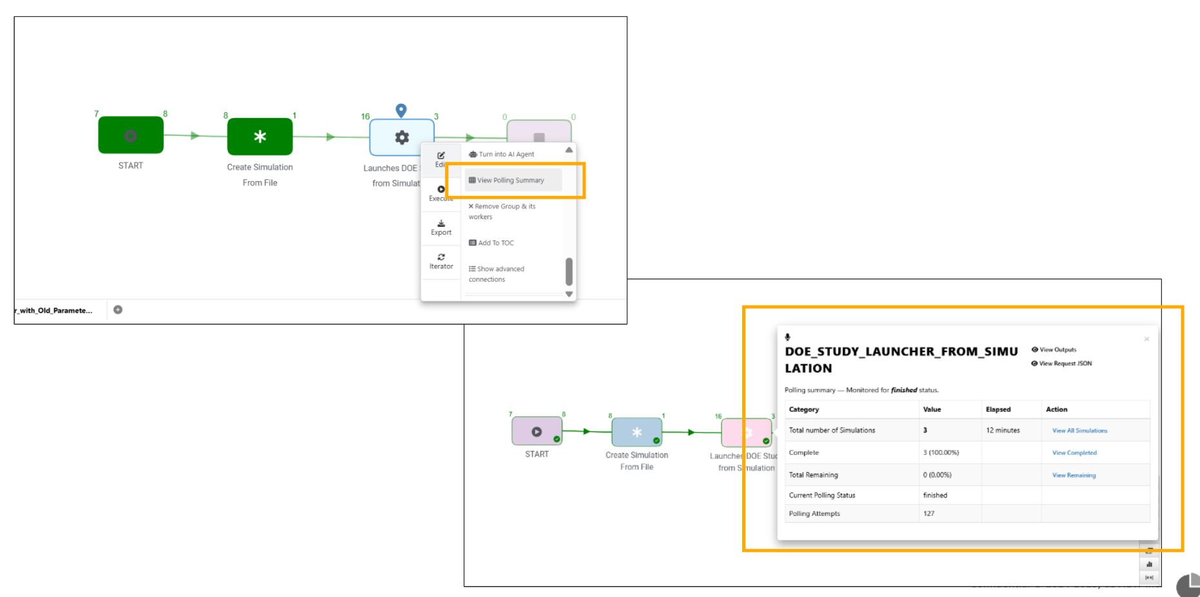This screenshot has height=597, width=1200.
Task: Click the green START node in top workflow
Action: (131, 135)
